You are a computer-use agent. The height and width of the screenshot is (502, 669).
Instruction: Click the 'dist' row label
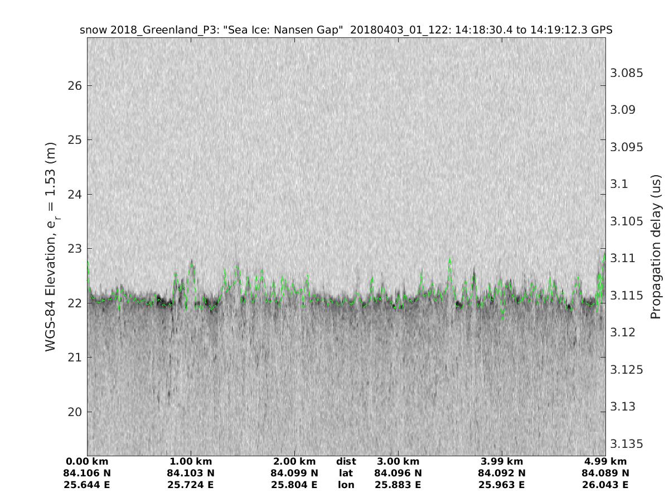coord(346,461)
